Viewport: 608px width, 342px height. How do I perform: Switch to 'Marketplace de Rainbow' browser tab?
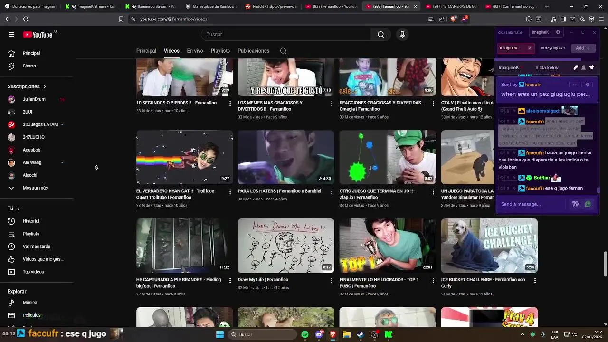pos(211,6)
